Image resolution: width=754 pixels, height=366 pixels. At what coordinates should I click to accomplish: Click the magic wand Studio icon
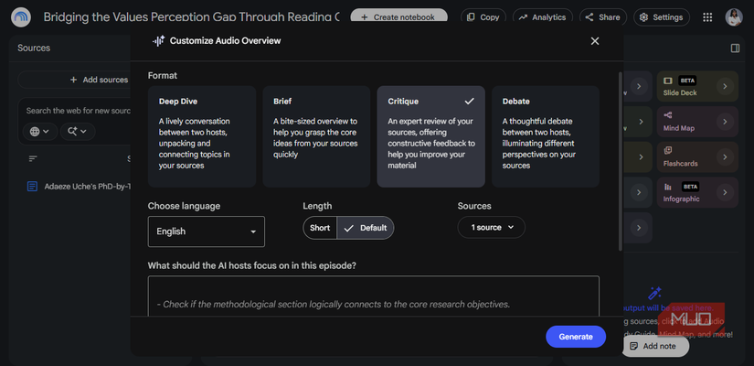[655, 293]
